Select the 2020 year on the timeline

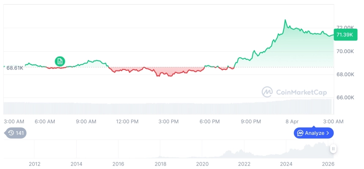pos(202,164)
